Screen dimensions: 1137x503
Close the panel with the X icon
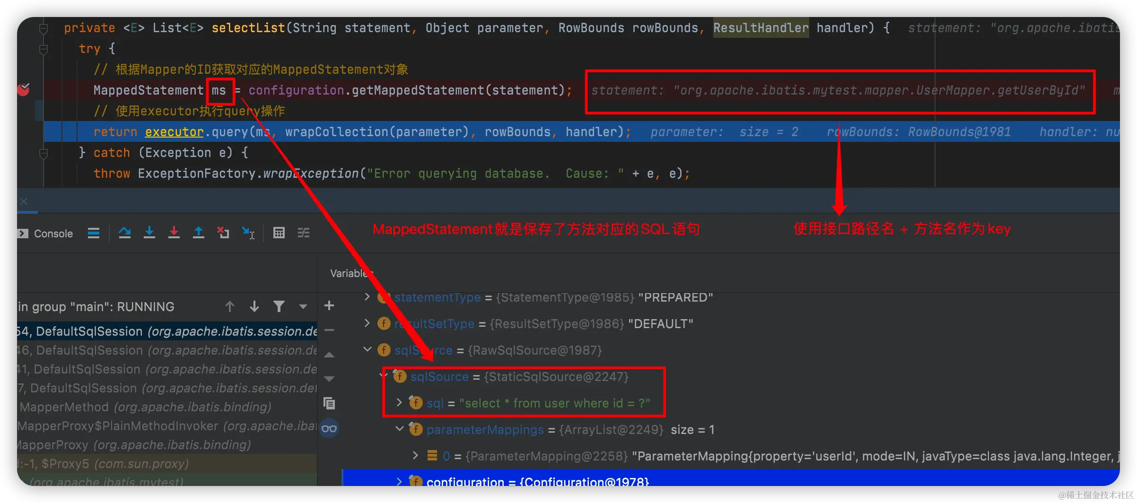(24, 201)
